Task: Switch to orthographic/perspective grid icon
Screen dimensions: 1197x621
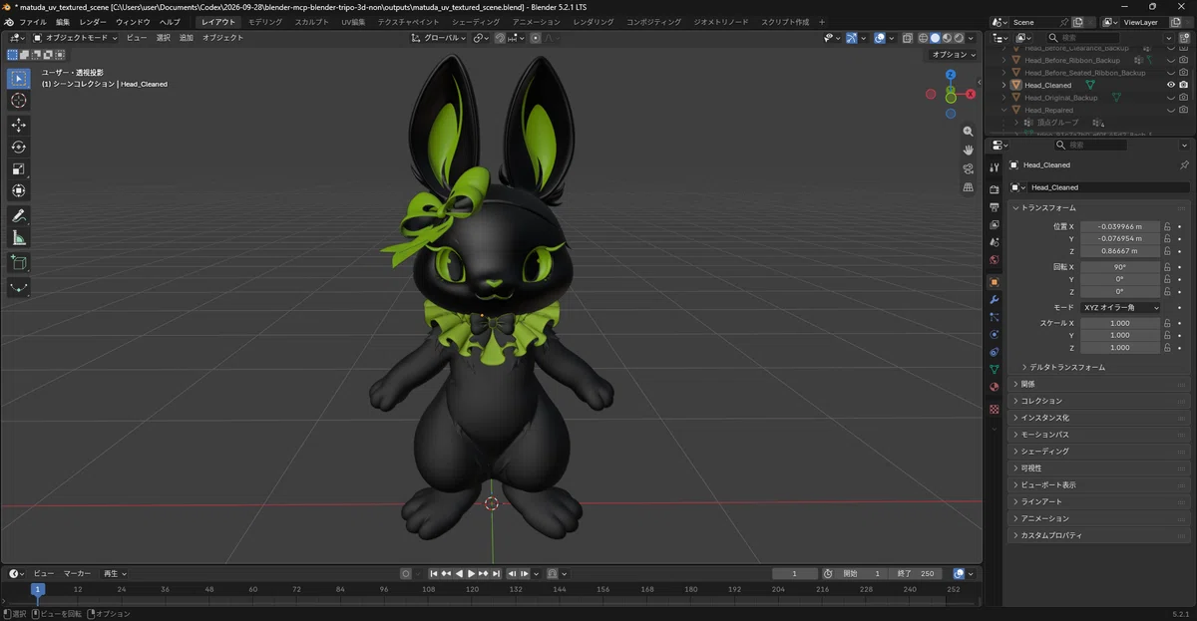Action: point(968,187)
